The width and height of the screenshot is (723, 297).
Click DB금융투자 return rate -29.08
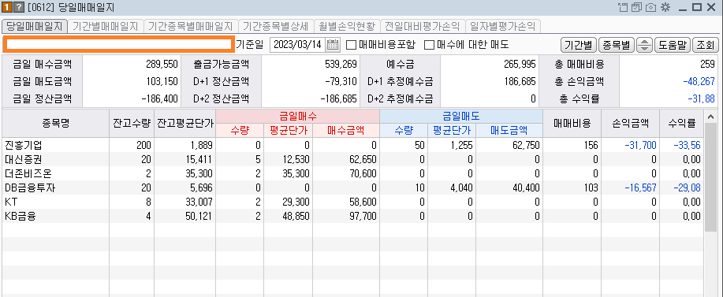[687, 187]
